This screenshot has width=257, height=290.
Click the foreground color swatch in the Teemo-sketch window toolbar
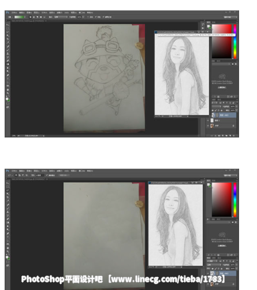coord(7,99)
